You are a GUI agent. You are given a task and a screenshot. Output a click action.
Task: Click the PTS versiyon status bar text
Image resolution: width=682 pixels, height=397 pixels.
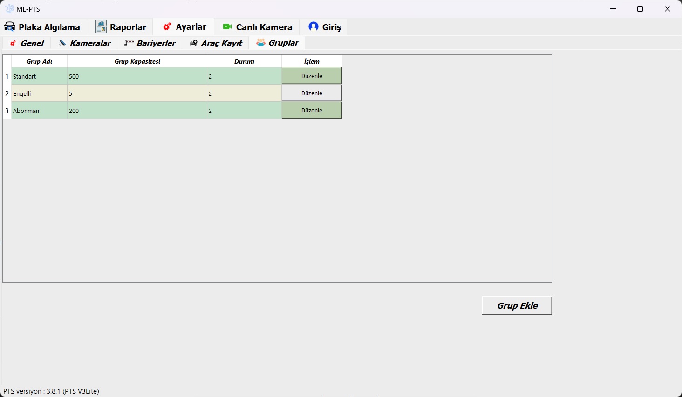51,391
